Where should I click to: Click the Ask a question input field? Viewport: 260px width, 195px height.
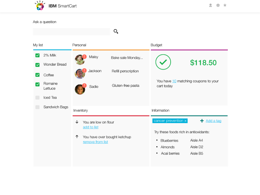(71, 31)
